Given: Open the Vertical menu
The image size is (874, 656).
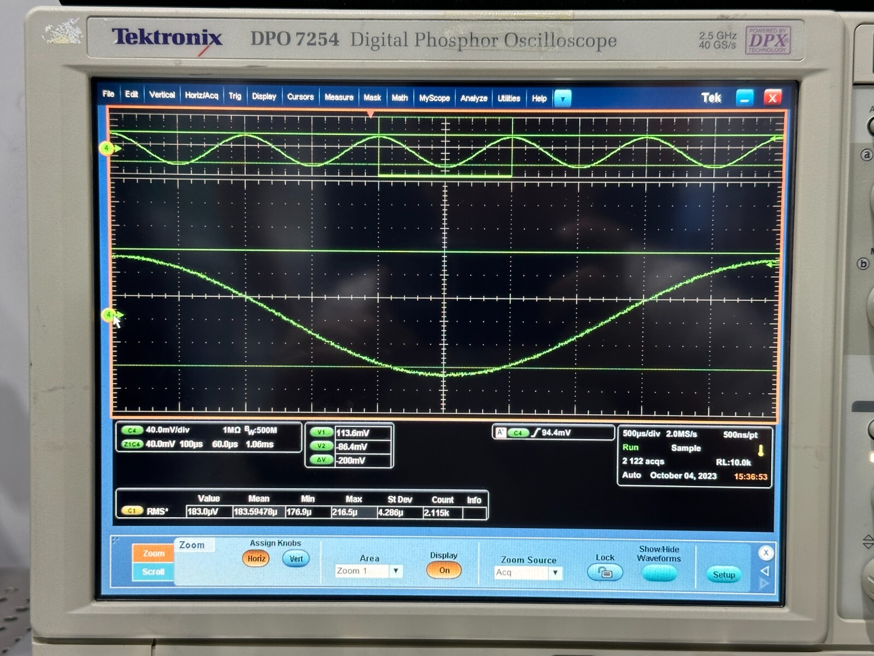Looking at the screenshot, I should coord(162,95).
